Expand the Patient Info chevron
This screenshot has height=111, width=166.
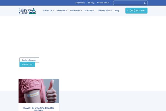tap(111, 11)
